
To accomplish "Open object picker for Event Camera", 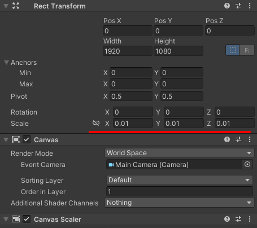I will [247, 164].
